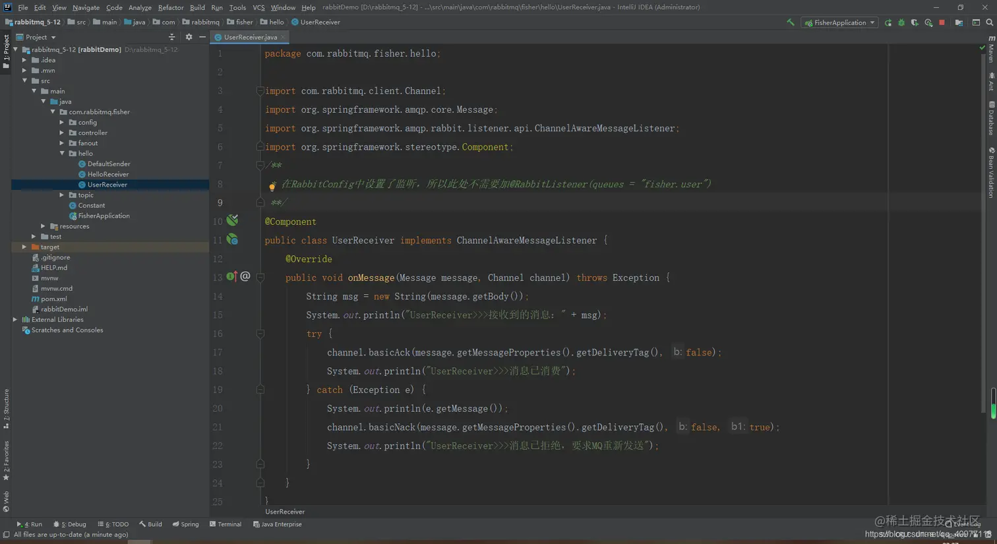
Task: Click the Spring bean gutter icon at line 10
Action: coord(232,220)
